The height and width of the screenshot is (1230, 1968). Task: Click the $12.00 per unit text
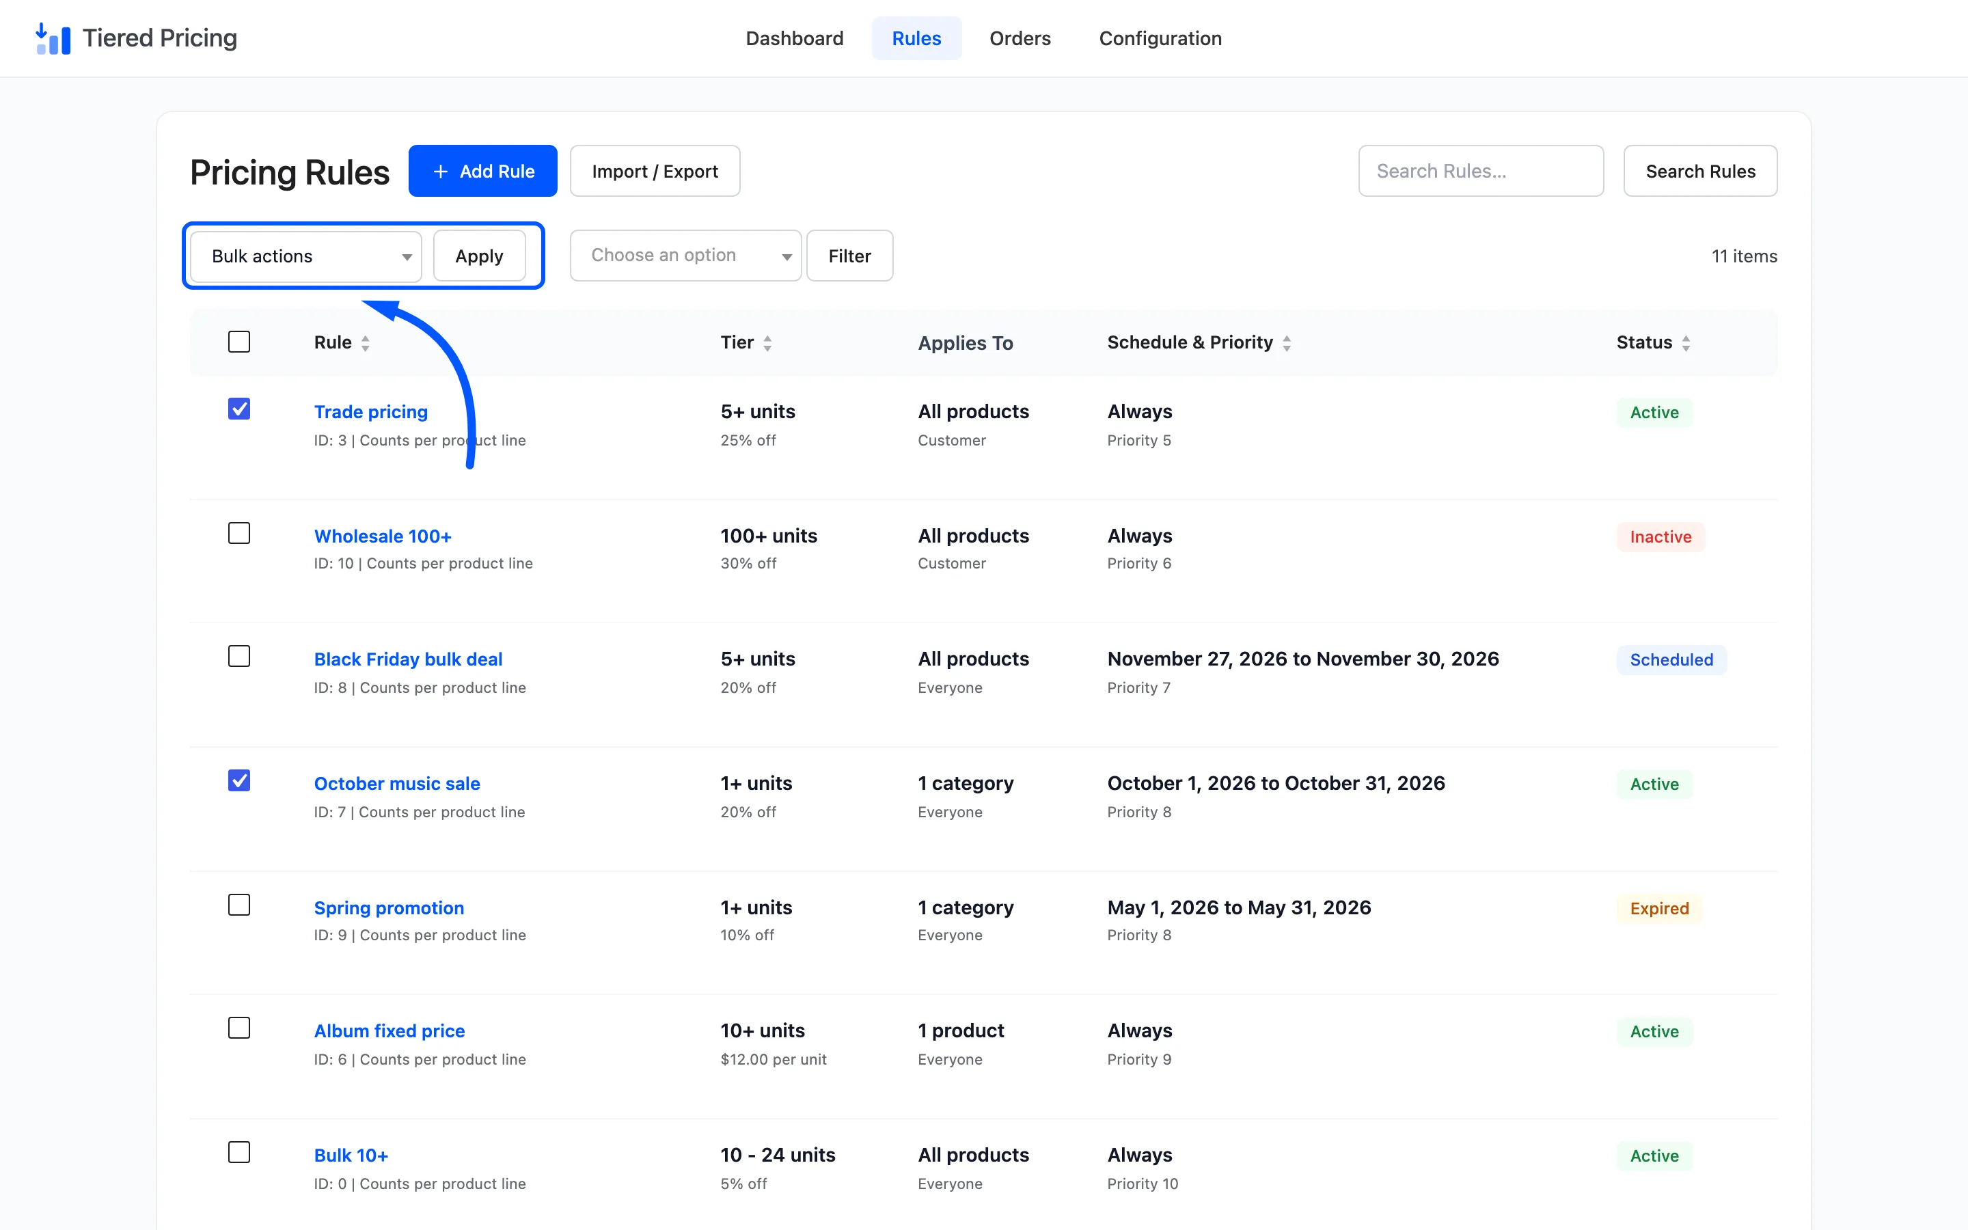click(774, 1059)
